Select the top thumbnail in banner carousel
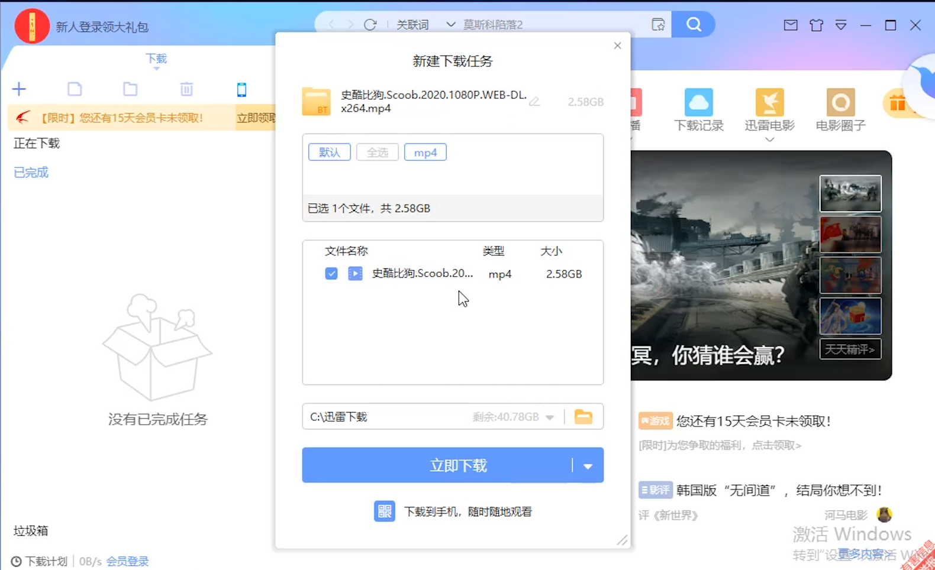This screenshot has height=570, width=935. tap(850, 193)
